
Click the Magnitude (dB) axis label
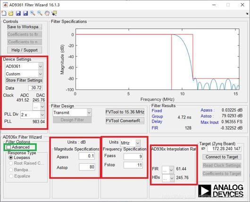tap(62, 59)
